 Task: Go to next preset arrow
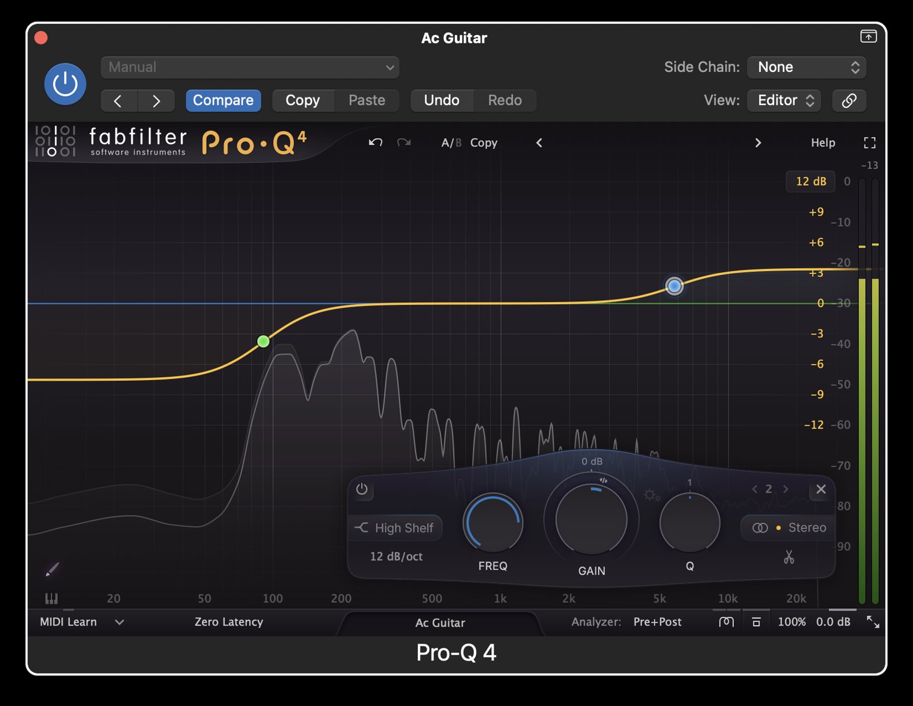click(156, 101)
